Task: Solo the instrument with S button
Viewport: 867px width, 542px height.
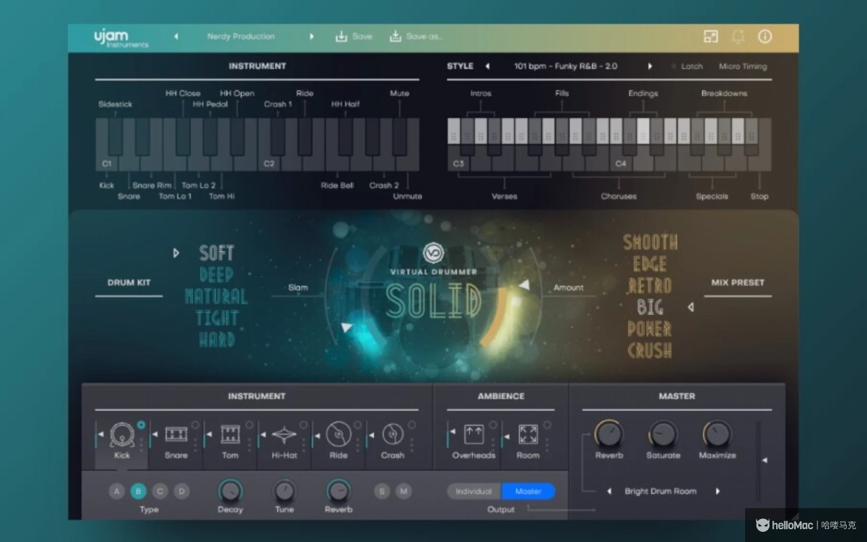Action: (x=382, y=491)
